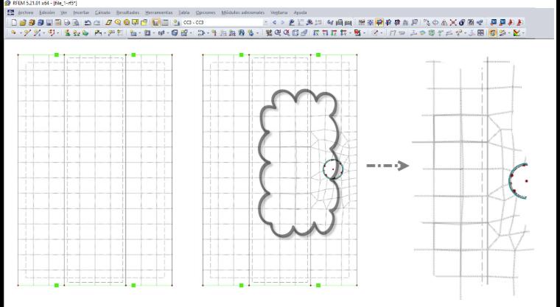The image size is (560, 307).
Task: Click the diagonal line drawing tool icon
Action: point(27,33)
